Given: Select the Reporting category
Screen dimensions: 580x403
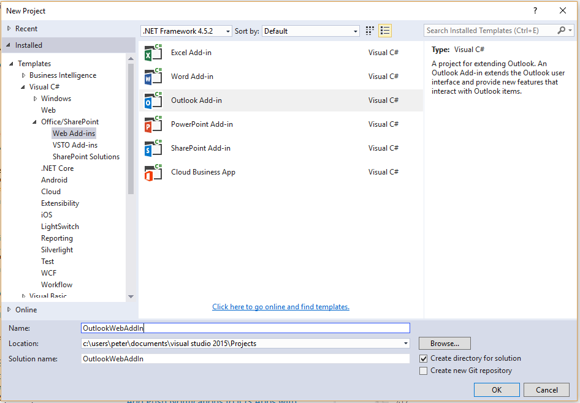Looking at the screenshot, I should coord(57,238).
